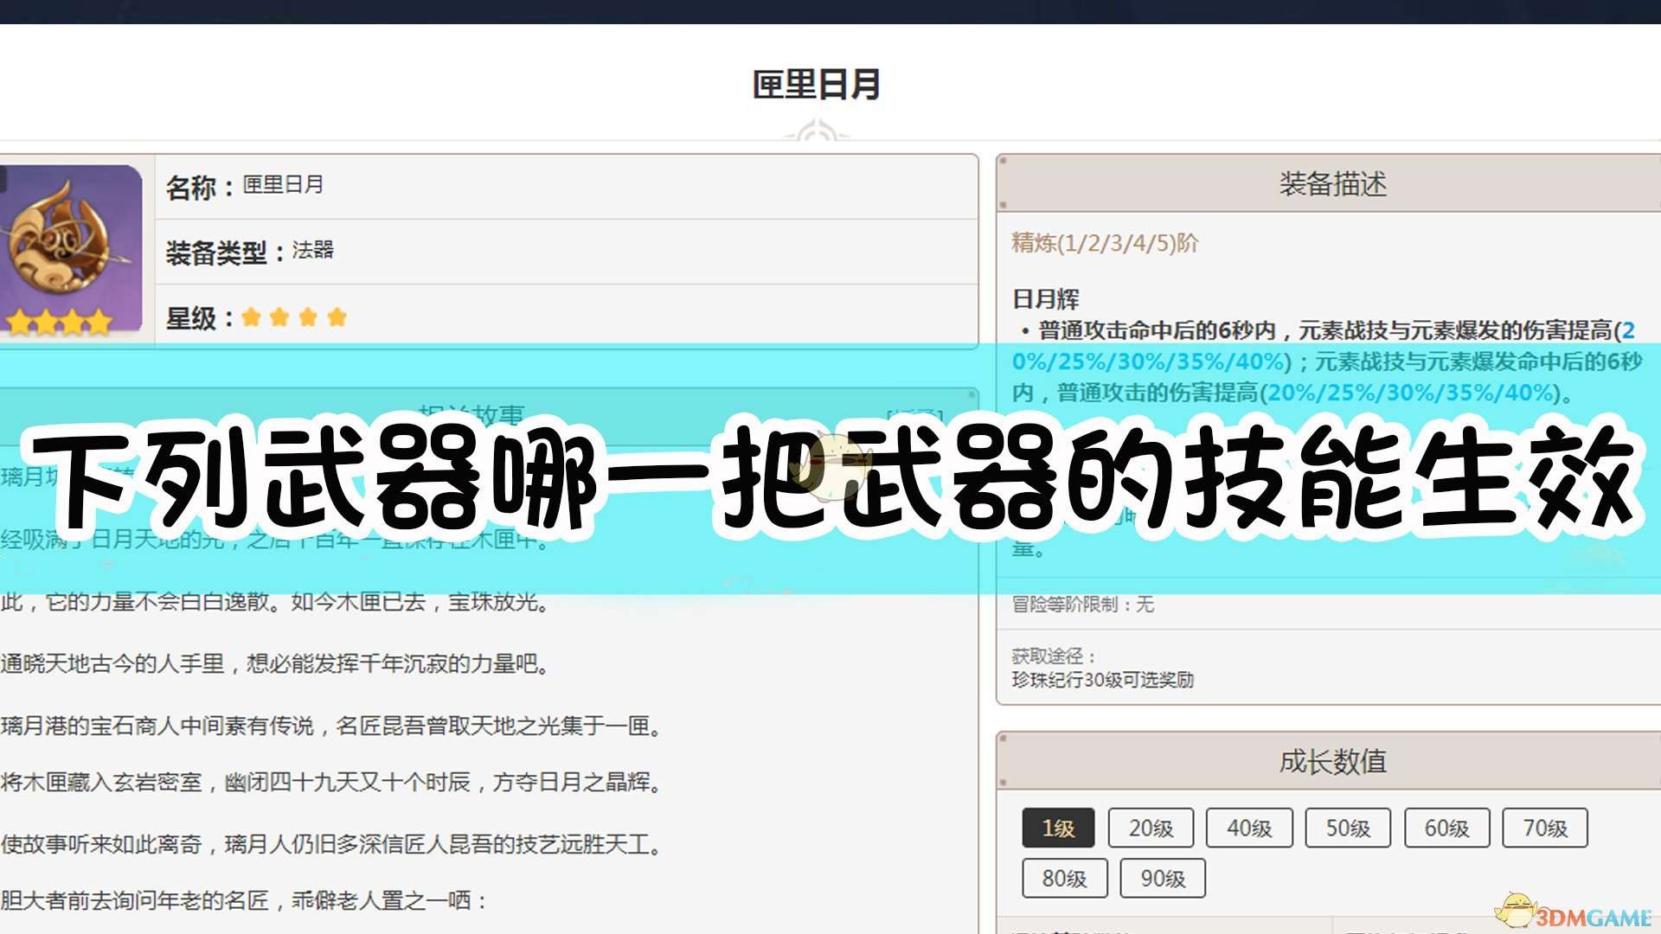Select the 70级 level tab
The image size is (1661, 934).
point(1545,828)
